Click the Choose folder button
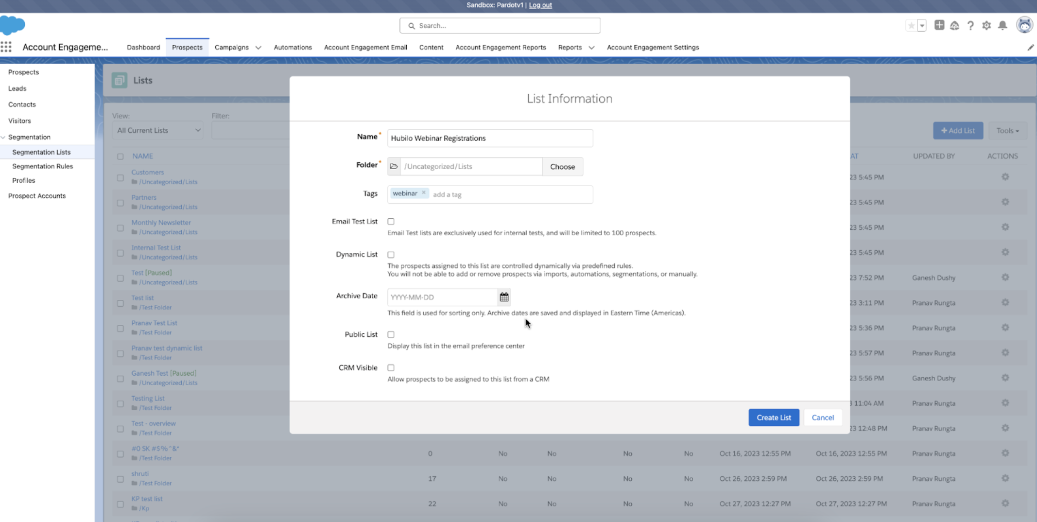1037x522 pixels. (x=562, y=167)
